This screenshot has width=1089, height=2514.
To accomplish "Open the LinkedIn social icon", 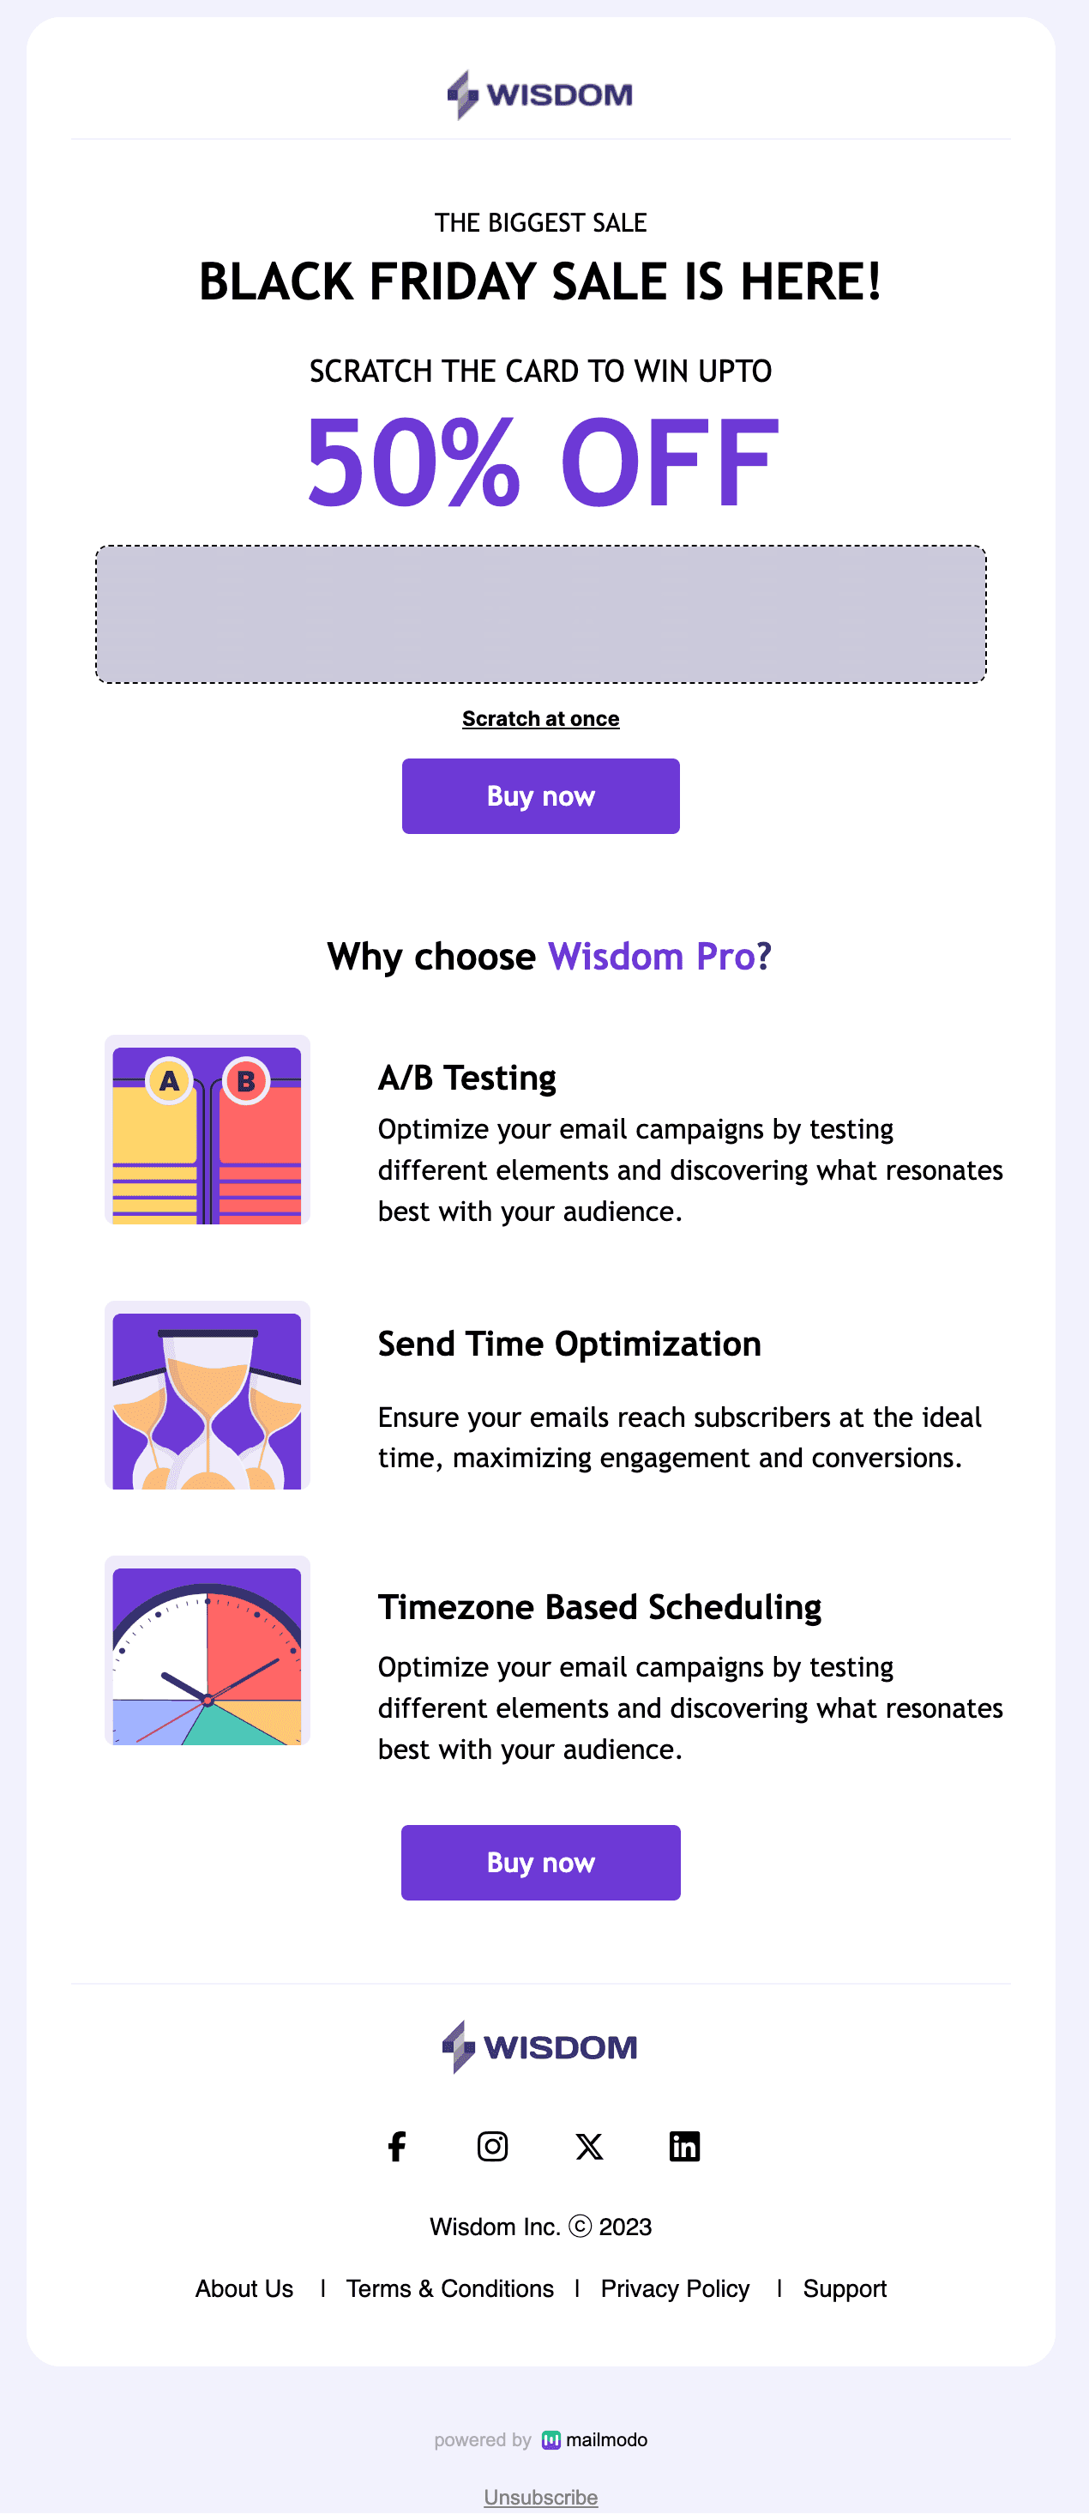I will 684,2146.
